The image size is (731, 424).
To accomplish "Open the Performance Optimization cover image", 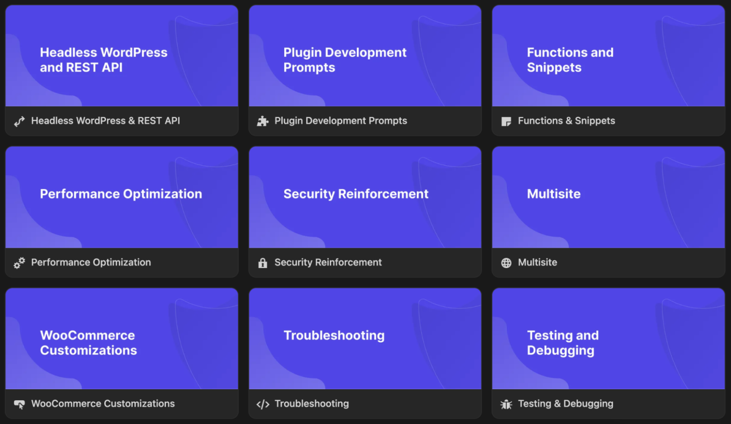I will [x=122, y=197].
